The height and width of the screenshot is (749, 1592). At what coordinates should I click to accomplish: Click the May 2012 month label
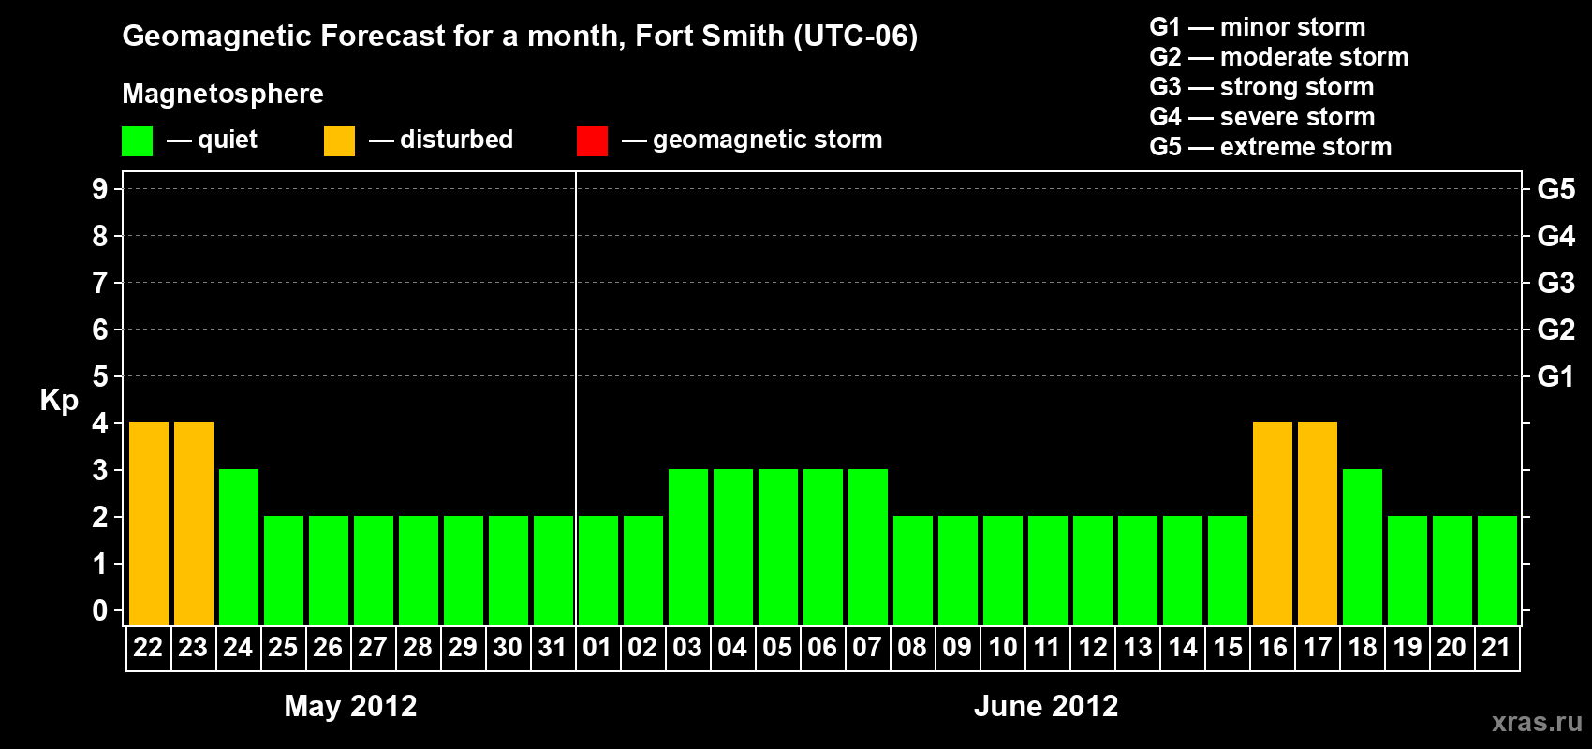coord(350,706)
